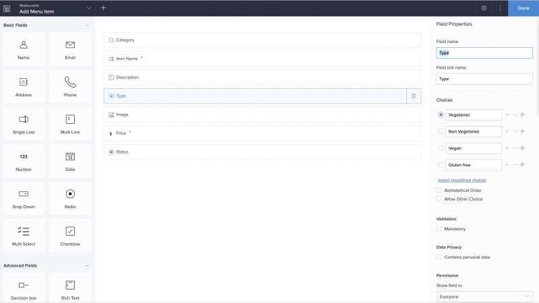Insert a Date field

pos(70,161)
